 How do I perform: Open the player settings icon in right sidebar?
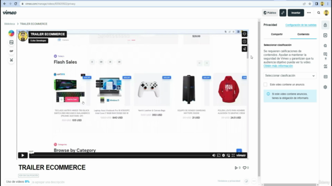coord(325,35)
